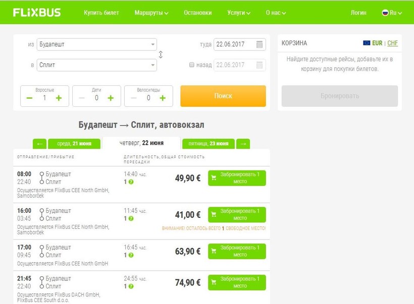414x304 pixels.
Task: Click the orange Поиск button
Action: (x=223, y=96)
